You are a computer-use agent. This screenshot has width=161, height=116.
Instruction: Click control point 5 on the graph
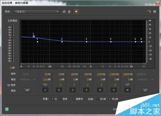pos(136,42)
